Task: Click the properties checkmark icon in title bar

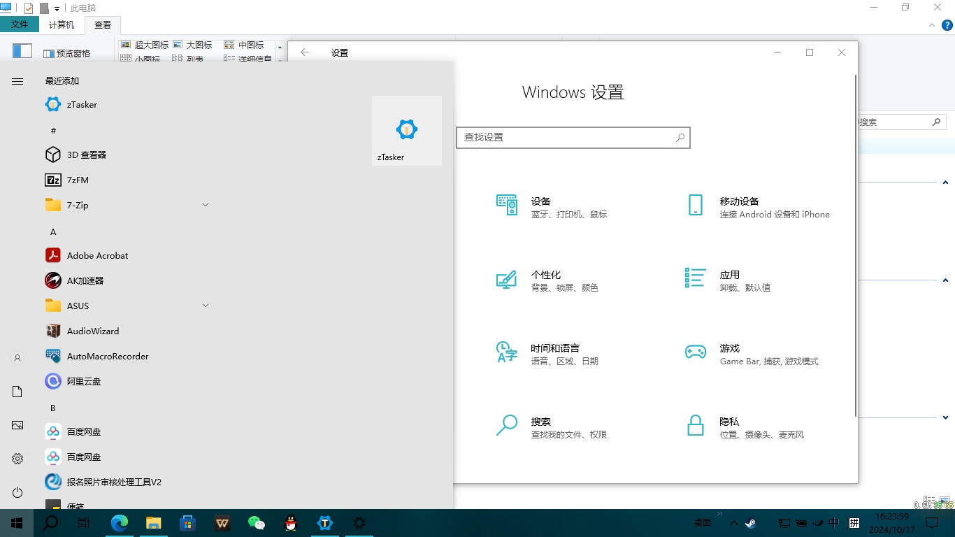Action: (x=29, y=8)
